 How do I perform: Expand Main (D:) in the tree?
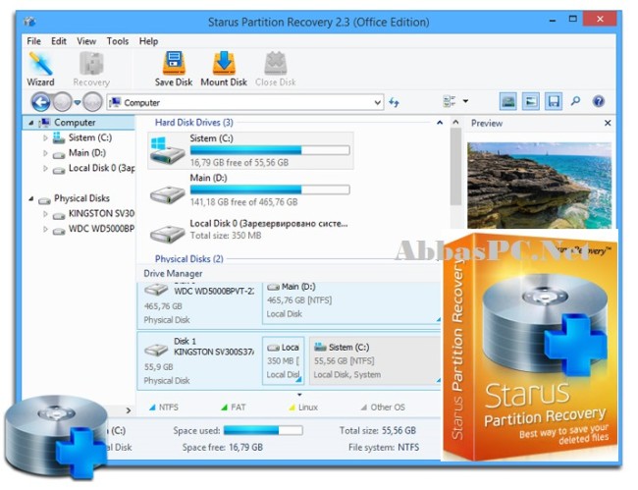click(x=45, y=153)
